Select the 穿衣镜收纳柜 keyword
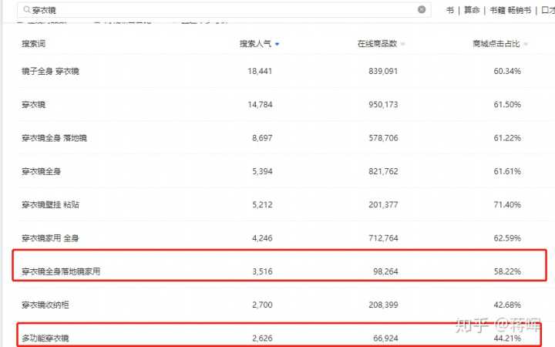The image size is (555, 347). 45,305
